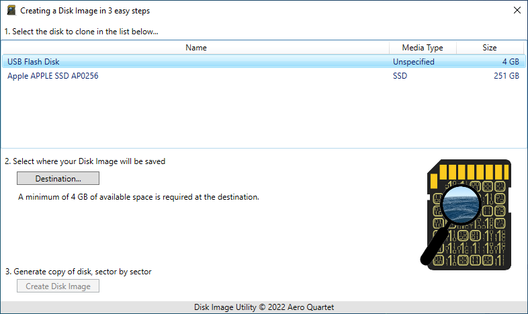Click the 251 GB size cell
This screenshot has height=314, width=528.
click(506, 76)
